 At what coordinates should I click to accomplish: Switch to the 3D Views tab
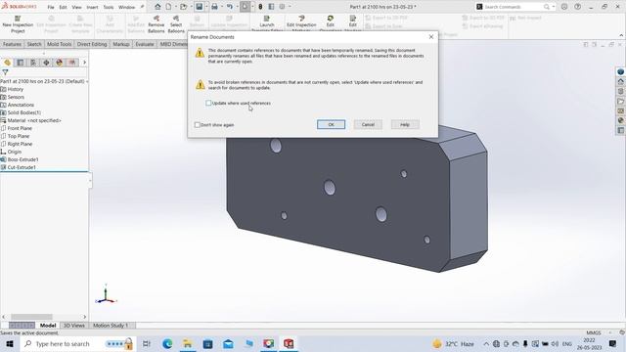[74, 326]
